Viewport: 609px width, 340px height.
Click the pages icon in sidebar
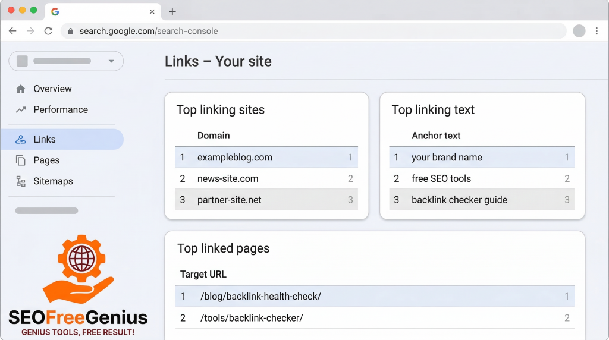(21, 160)
